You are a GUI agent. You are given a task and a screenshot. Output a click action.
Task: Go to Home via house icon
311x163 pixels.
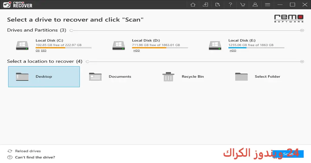(193, 5)
